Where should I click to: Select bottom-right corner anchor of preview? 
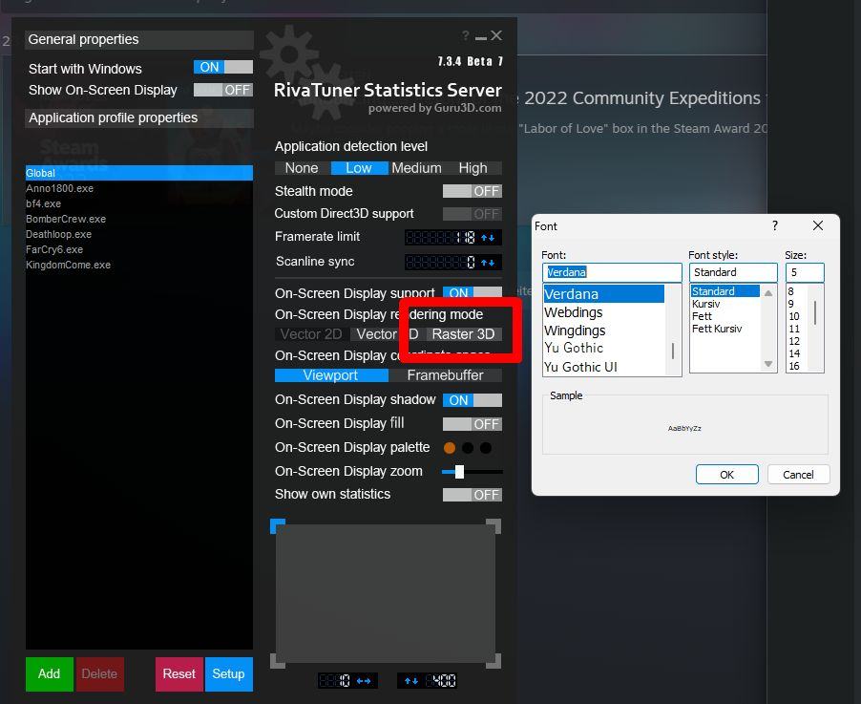(493, 661)
